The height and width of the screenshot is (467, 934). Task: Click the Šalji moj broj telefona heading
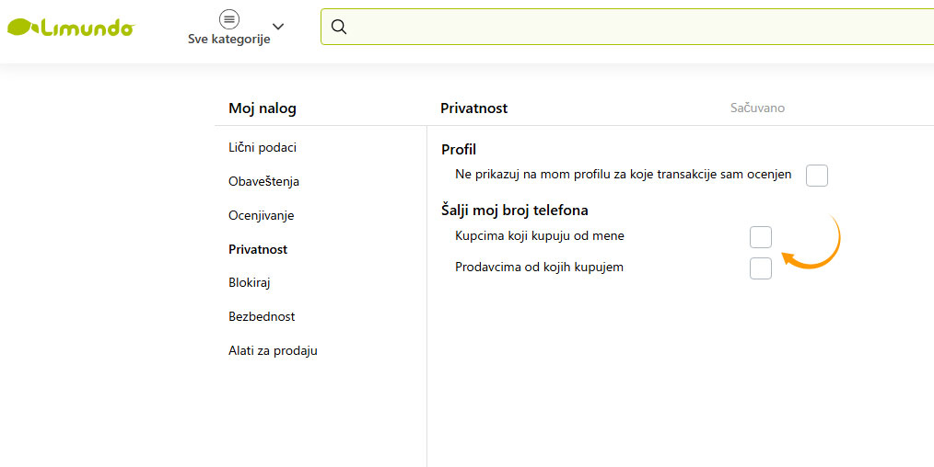(x=515, y=211)
